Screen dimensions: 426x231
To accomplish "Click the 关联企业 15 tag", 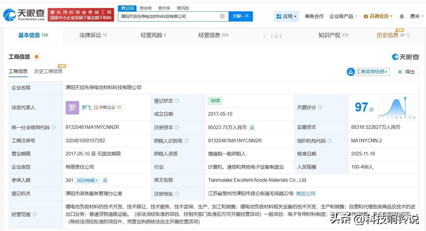I will click(x=107, y=108).
